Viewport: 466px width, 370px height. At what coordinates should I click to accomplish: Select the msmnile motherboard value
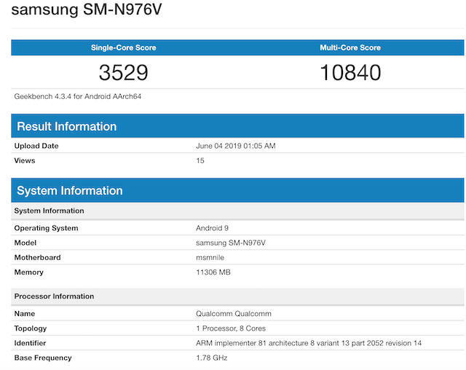pos(210,257)
